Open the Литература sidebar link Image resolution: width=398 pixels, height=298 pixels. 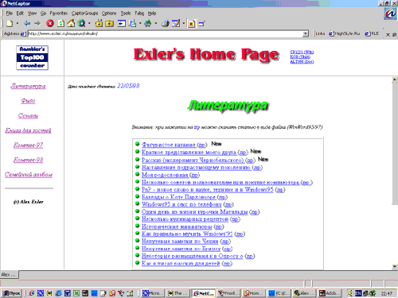click(x=28, y=86)
